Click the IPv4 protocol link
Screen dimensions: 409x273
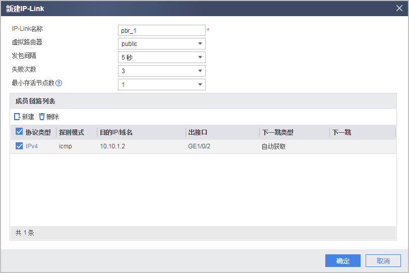(x=32, y=146)
